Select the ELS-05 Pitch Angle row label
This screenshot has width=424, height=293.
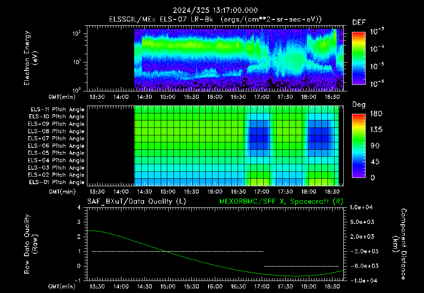point(56,153)
